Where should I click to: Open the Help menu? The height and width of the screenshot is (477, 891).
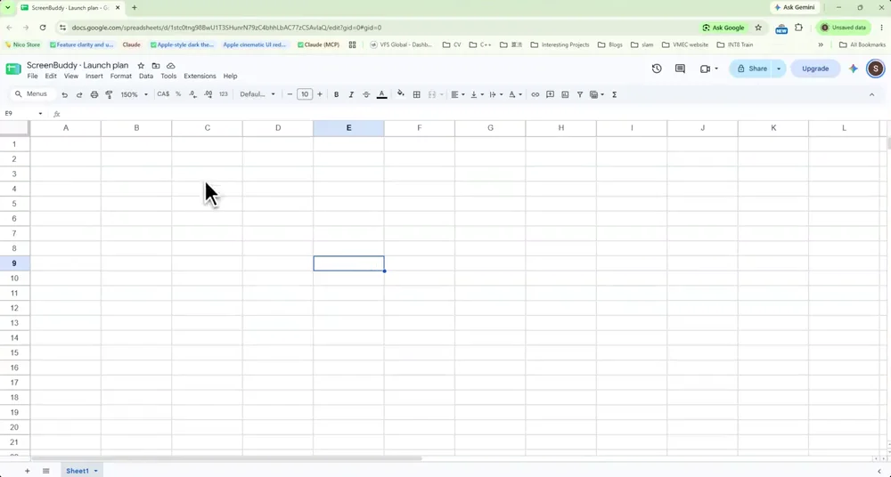tap(230, 77)
